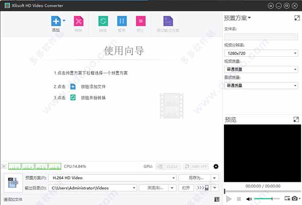Click the preview seek bar
Image resolution: width=302 pixels, height=205 pixels.
point(263,191)
